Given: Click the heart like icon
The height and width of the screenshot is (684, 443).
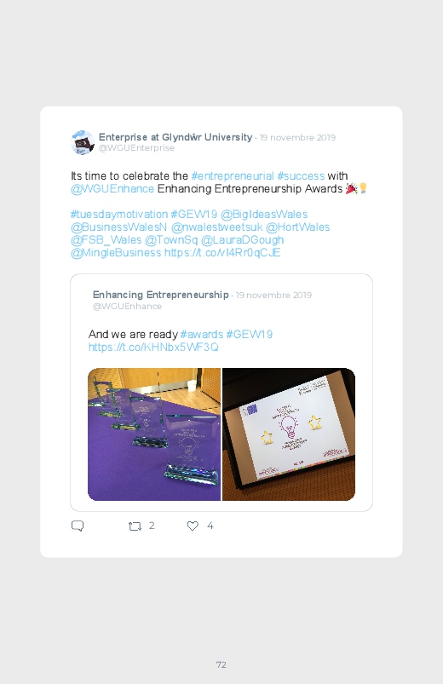Looking at the screenshot, I should (x=193, y=526).
